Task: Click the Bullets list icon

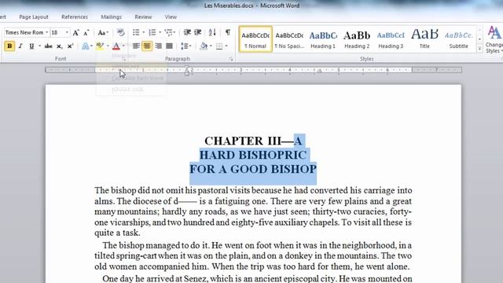Action: point(136,32)
